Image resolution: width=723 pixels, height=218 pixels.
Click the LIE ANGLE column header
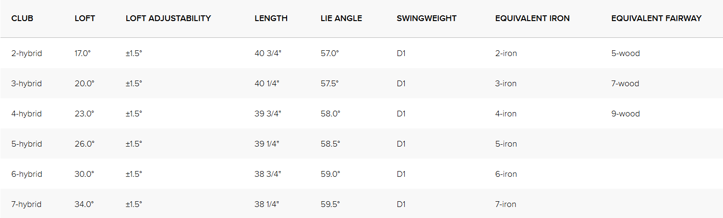coord(341,18)
